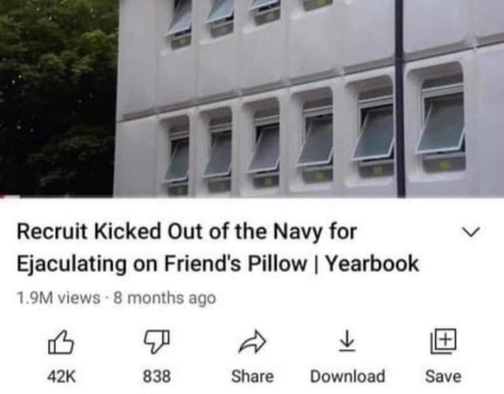
Task: Click the '8 months ago' upload date
Action: click(165, 298)
